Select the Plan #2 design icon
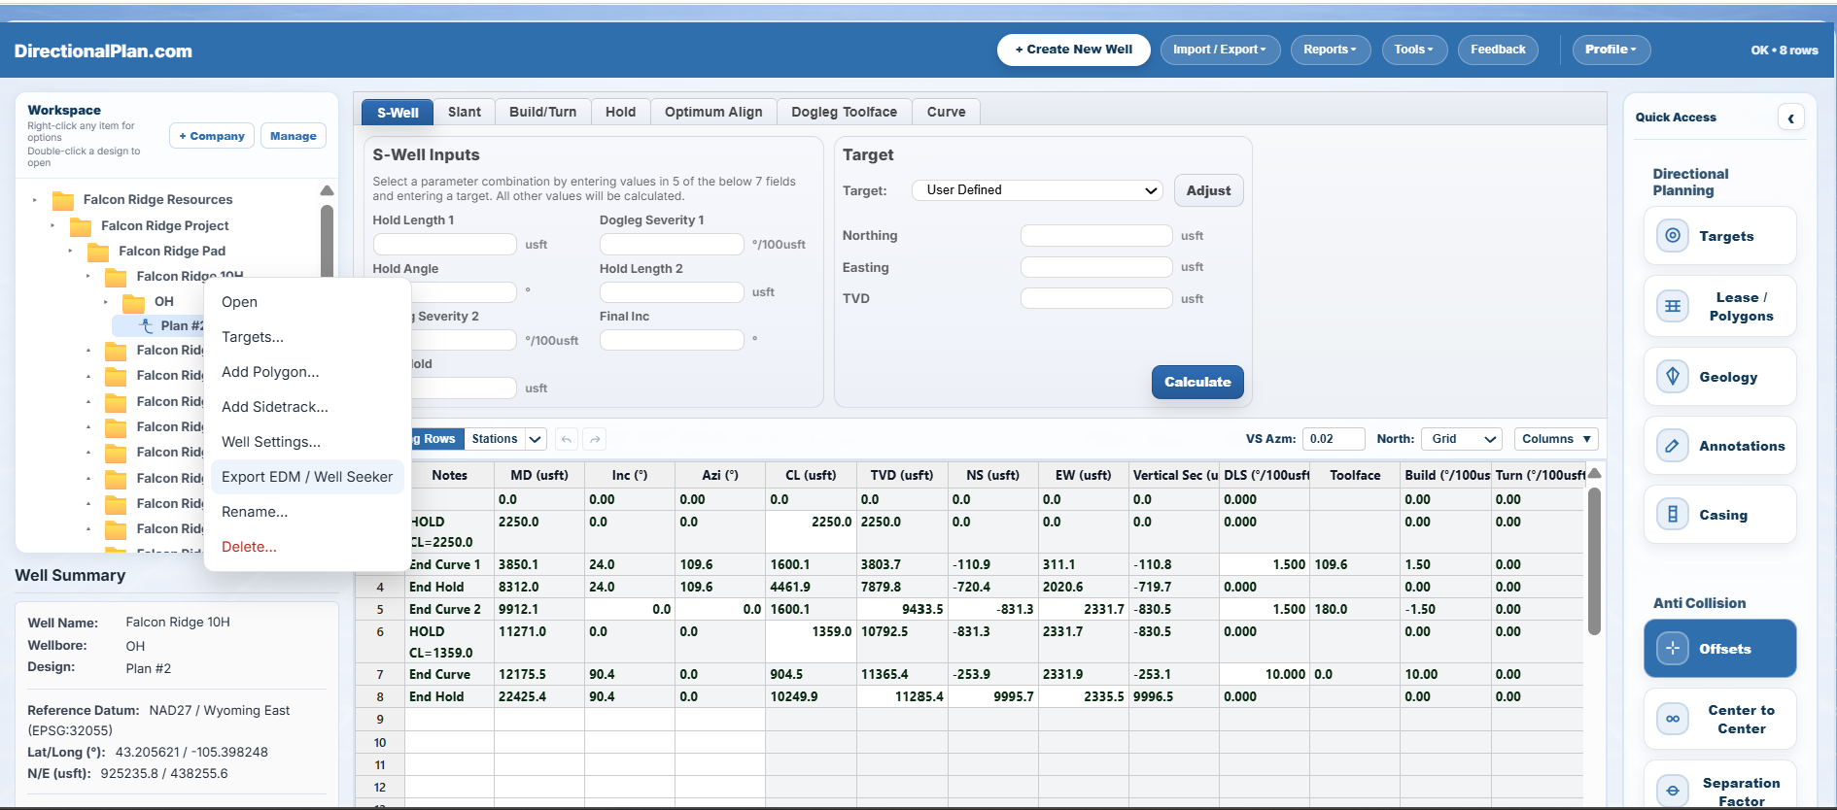 (147, 326)
